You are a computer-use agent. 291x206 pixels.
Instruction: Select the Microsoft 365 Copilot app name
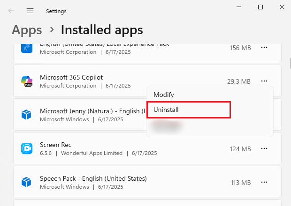tap(71, 77)
